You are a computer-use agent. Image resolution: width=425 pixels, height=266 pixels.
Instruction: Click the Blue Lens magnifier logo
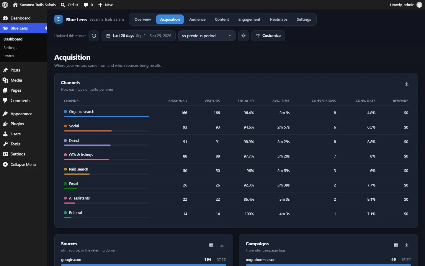pos(59,19)
